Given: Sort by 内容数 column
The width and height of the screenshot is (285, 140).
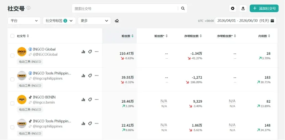Looking at the screenshot, I should pyautogui.click(x=269, y=36).
